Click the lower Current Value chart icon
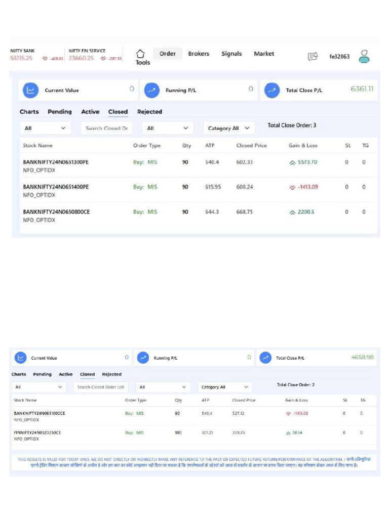This screenshot has height=518, width=389. (x=20, y=358)
